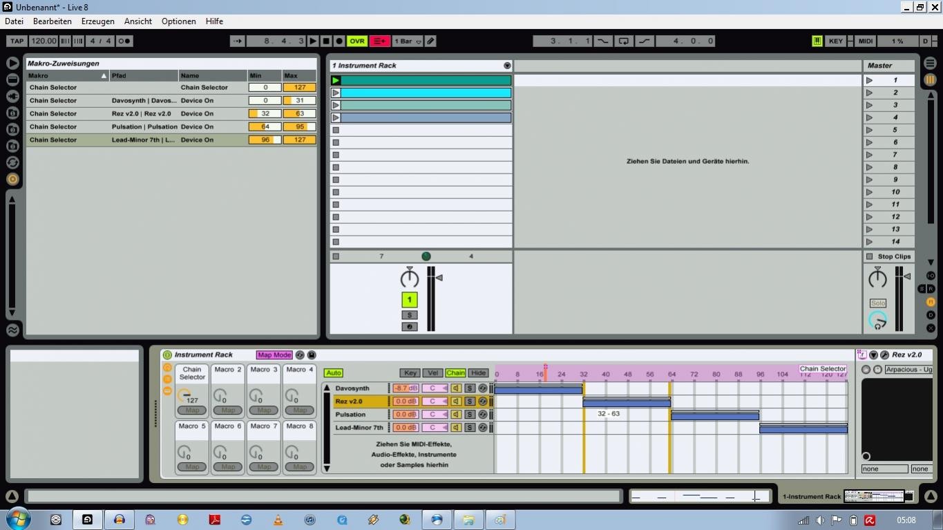The image size is (943, 530).
Task: Open the VLC icon in the taskbar
Action: tap(278, 520)
